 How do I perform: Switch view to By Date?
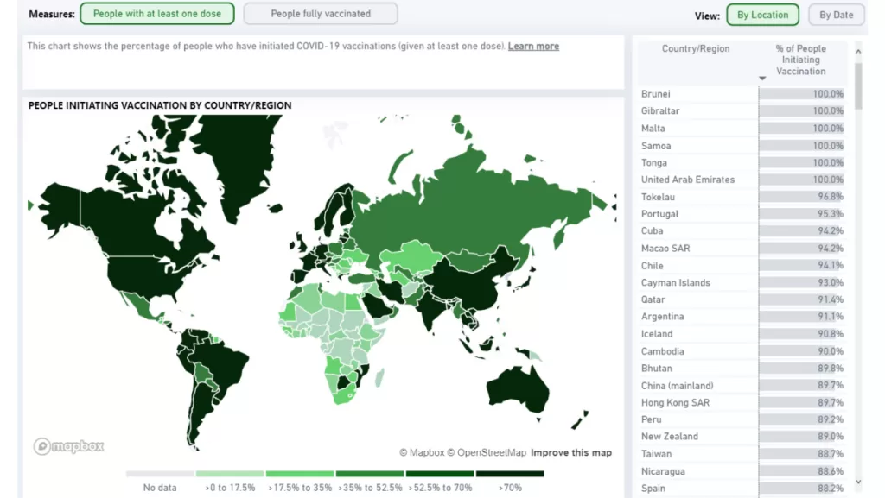click(836, 15)
